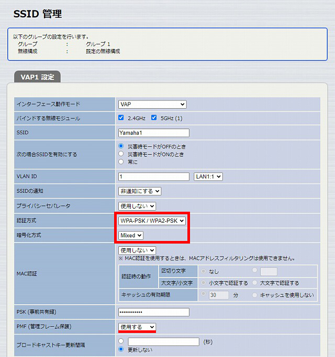Click the 暗号化方式 row label

(29, 235)
